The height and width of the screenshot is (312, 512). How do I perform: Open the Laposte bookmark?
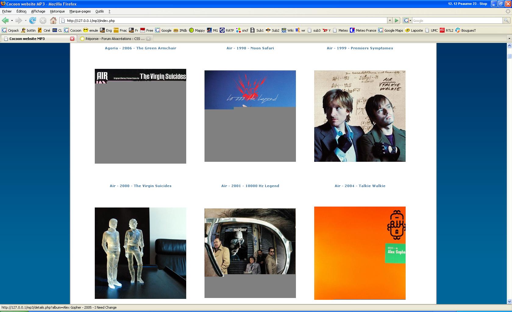[414, 30]
